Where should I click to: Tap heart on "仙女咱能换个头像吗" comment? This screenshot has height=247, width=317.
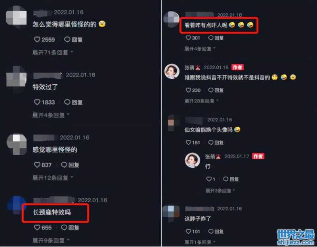click(188, 142)
